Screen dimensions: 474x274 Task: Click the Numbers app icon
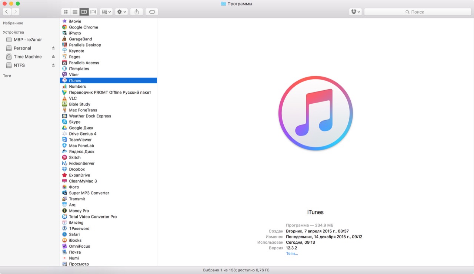(64, 86)
